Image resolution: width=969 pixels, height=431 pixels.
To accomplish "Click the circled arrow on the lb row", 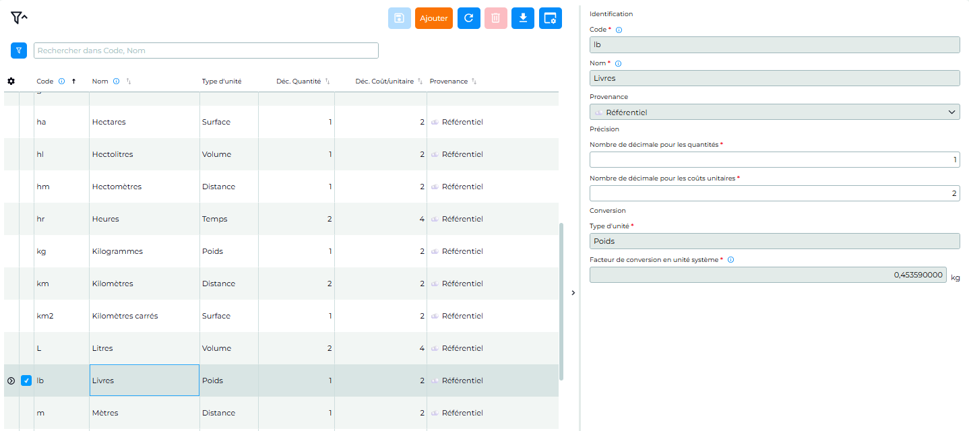I will click(11, 380).
